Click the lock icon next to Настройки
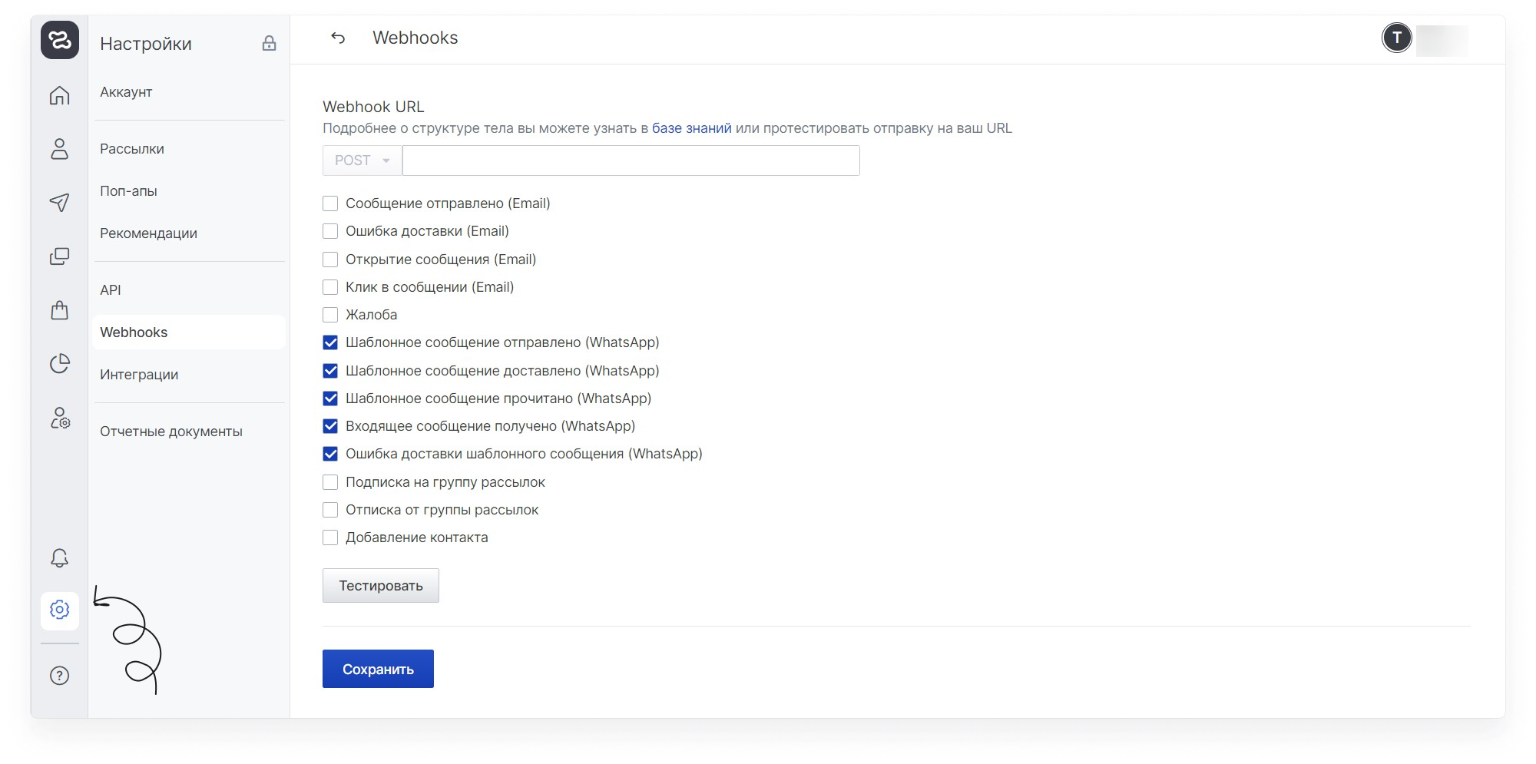Screen dimensions: 1536x764 click(269, 43)
